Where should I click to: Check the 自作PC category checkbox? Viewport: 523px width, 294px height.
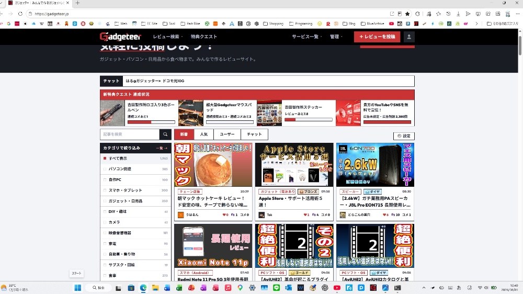(x=105, y=179)
